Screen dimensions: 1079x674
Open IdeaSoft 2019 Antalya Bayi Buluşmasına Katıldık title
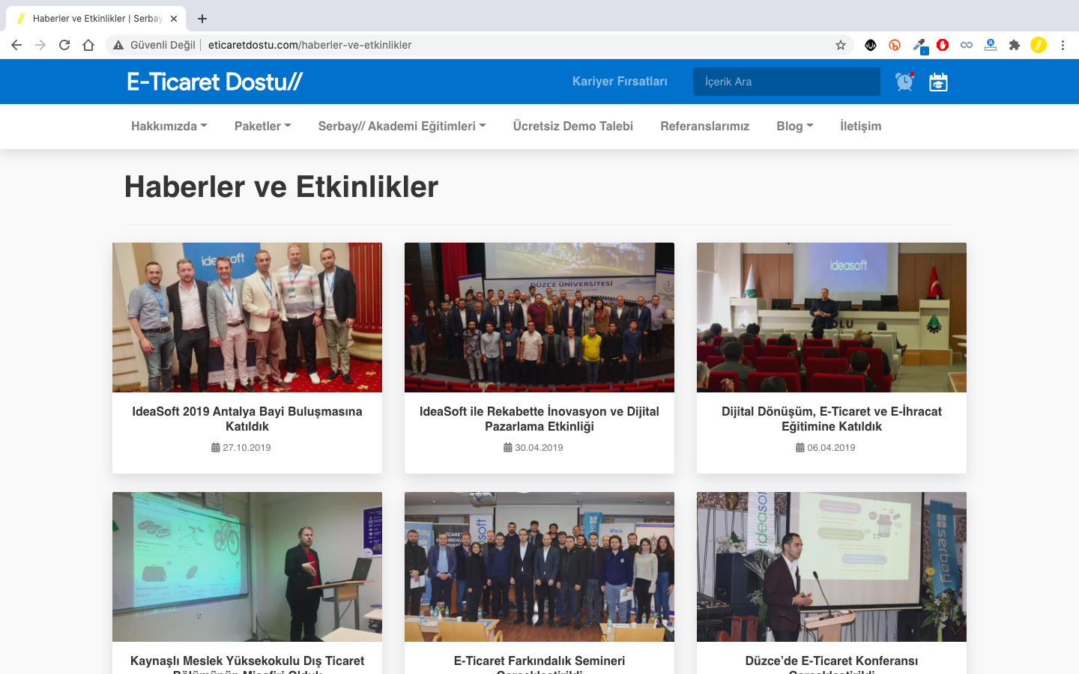tap(247, 419)
